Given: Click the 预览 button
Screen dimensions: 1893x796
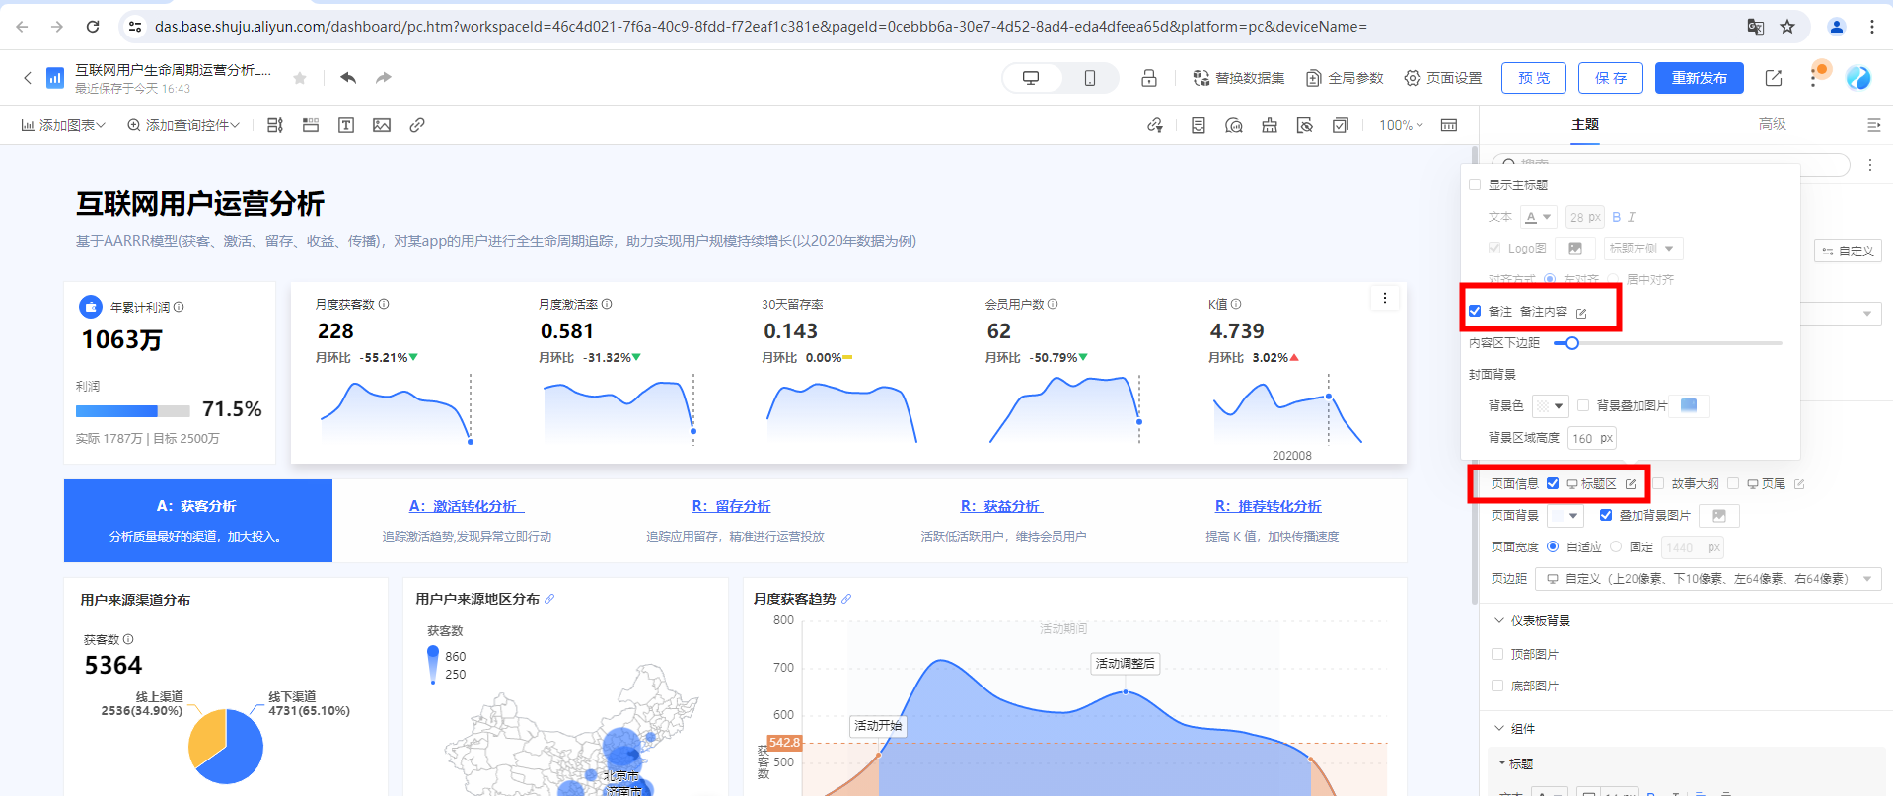Looking at the screenshot, I should click(x=1533, y=78).
